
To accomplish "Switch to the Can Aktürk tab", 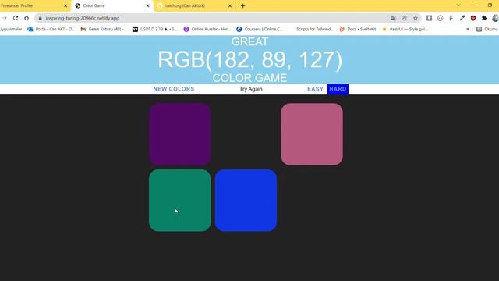I will pos(194,5).
